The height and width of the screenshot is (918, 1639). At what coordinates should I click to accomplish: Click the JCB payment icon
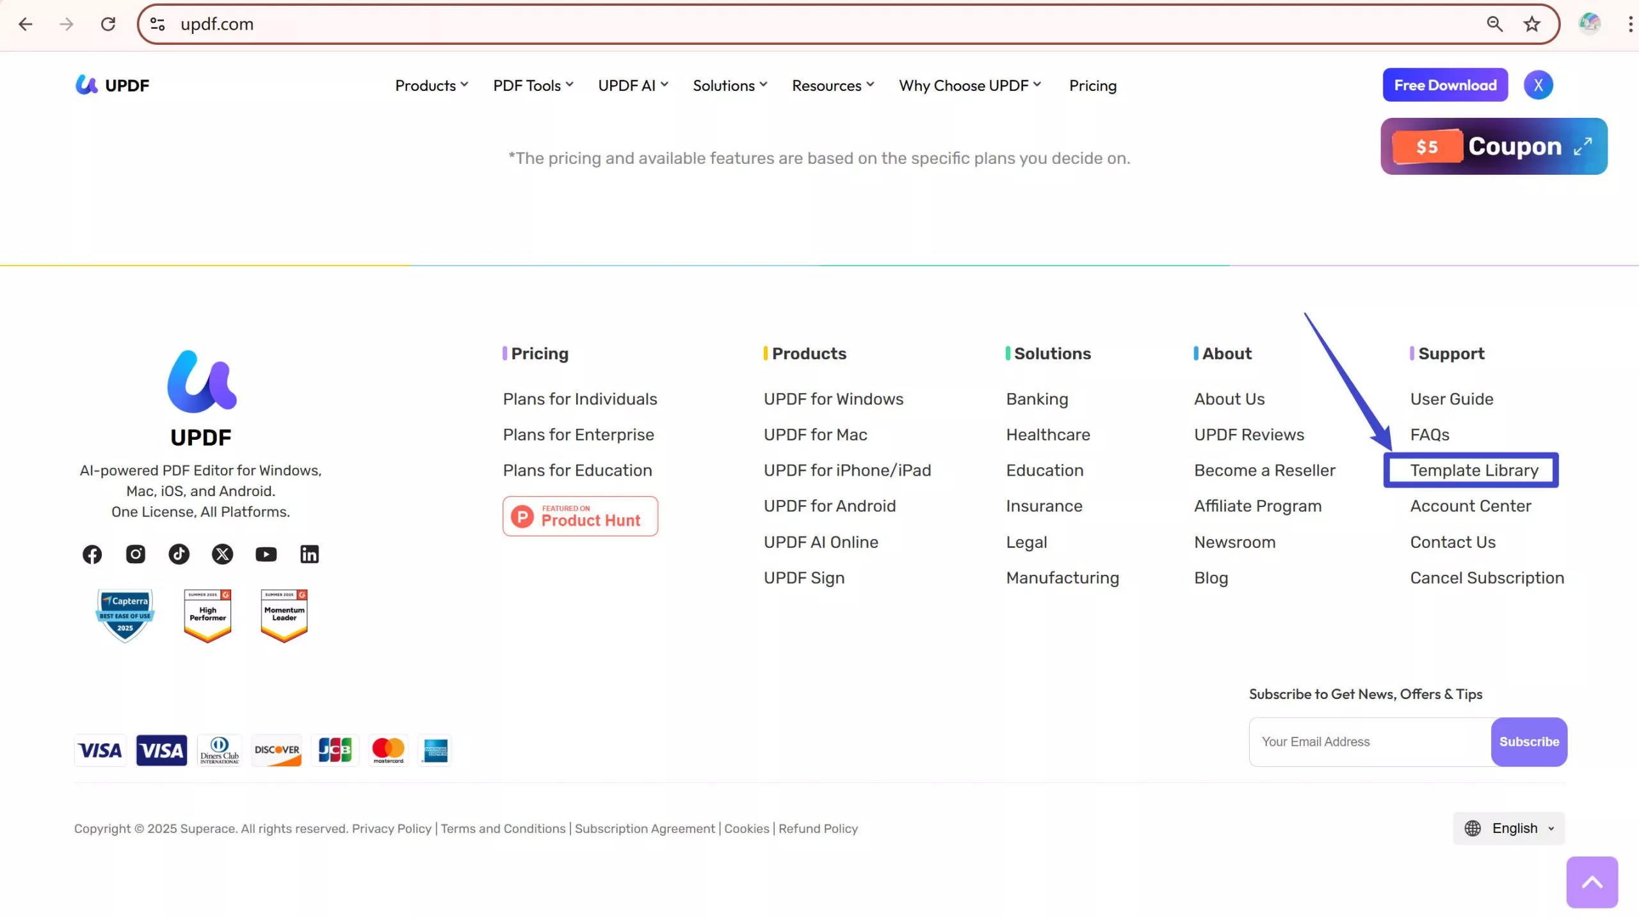335,750
